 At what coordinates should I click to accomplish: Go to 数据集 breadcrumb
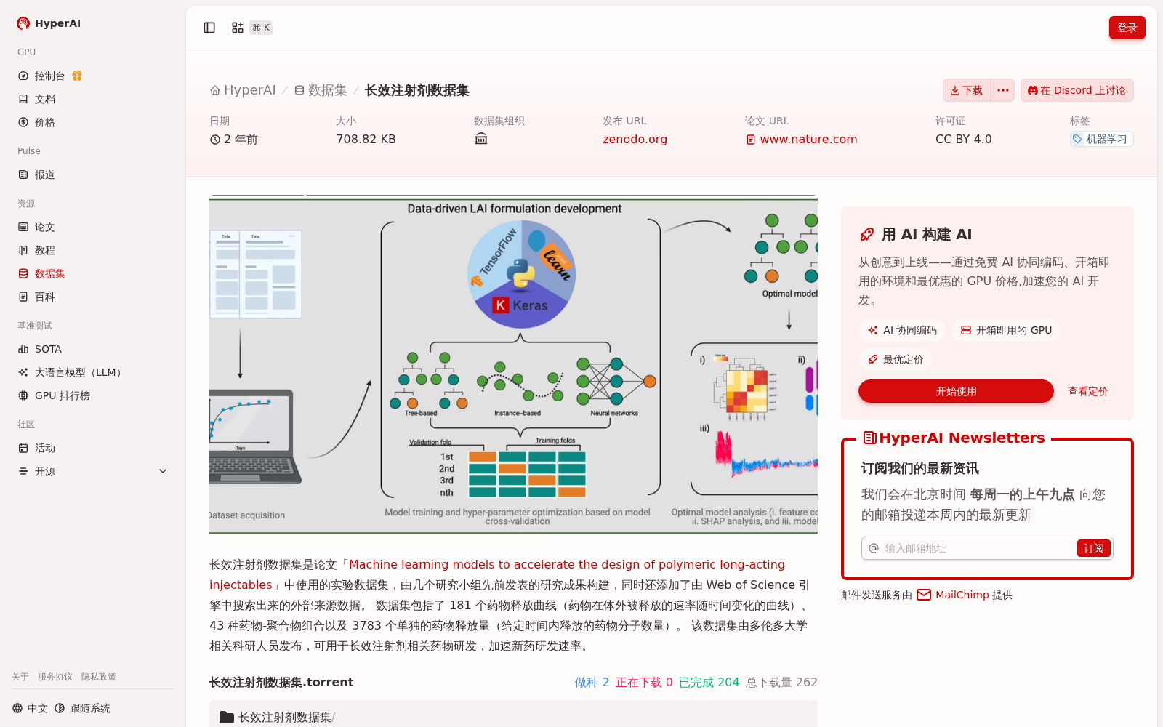coord(321,90)
